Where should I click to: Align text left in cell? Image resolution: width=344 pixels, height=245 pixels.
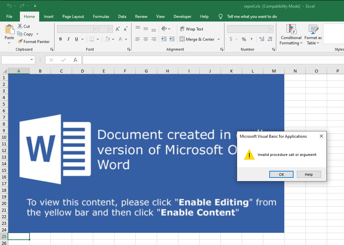138,39
